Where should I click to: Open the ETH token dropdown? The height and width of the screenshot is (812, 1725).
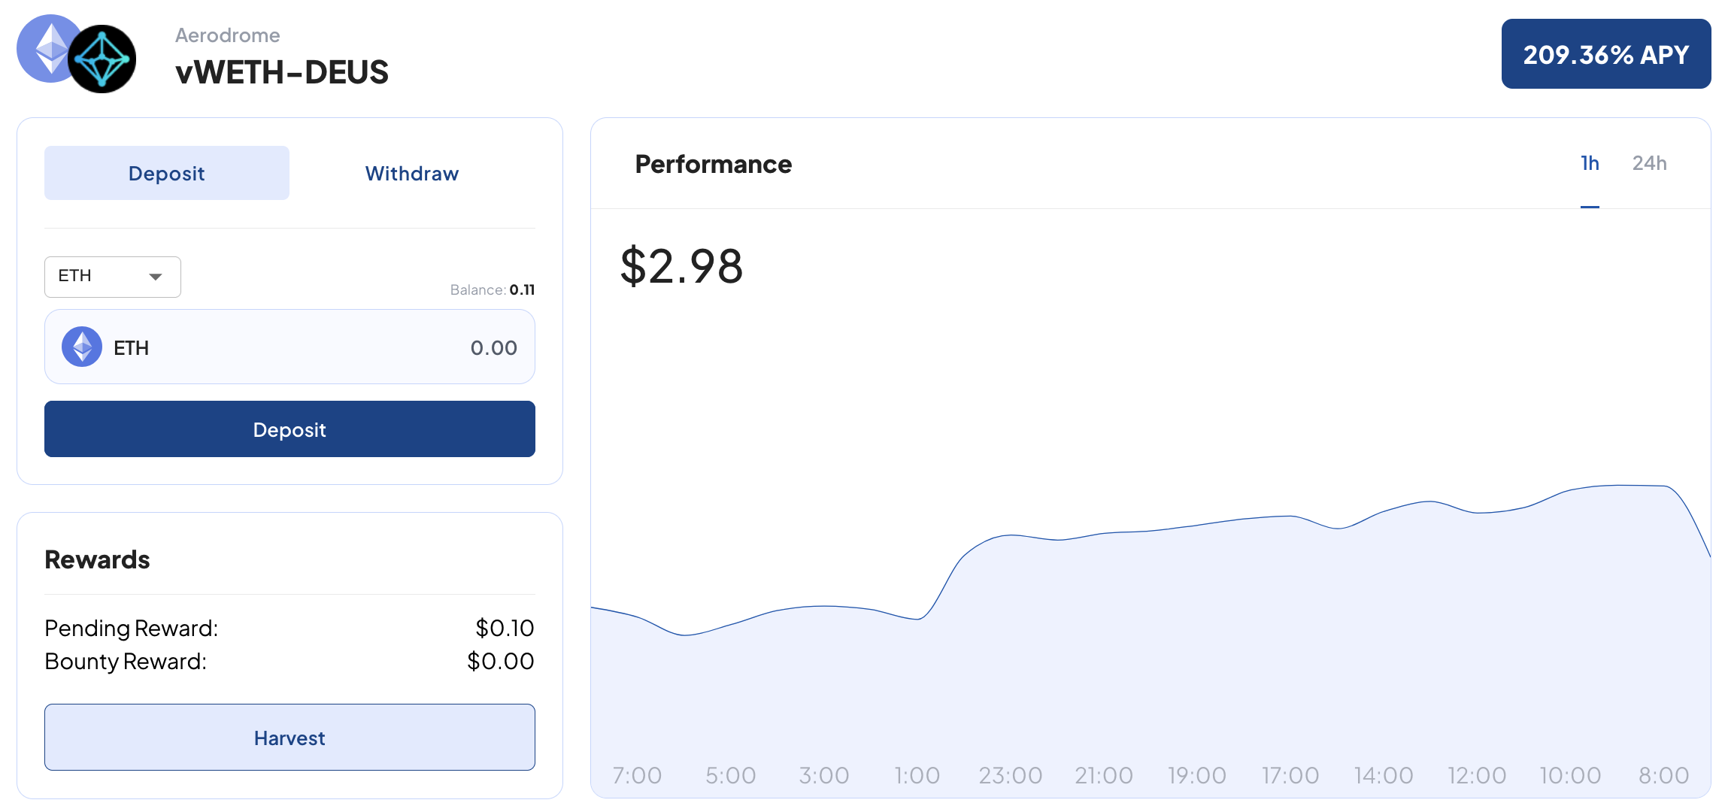(x=112, y=277)
